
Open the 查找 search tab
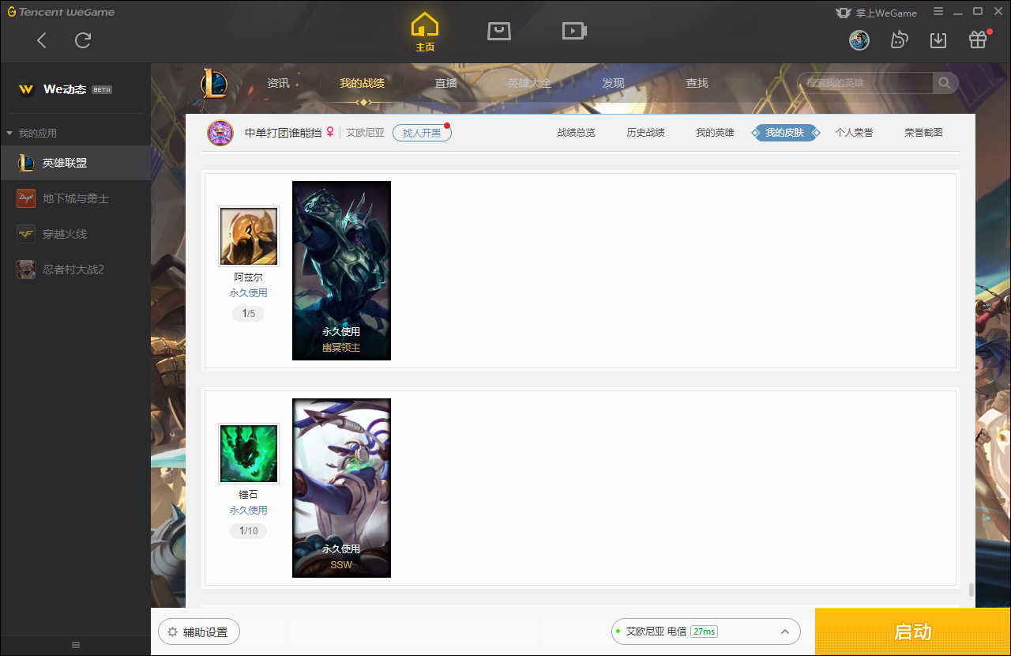point(697,83)
